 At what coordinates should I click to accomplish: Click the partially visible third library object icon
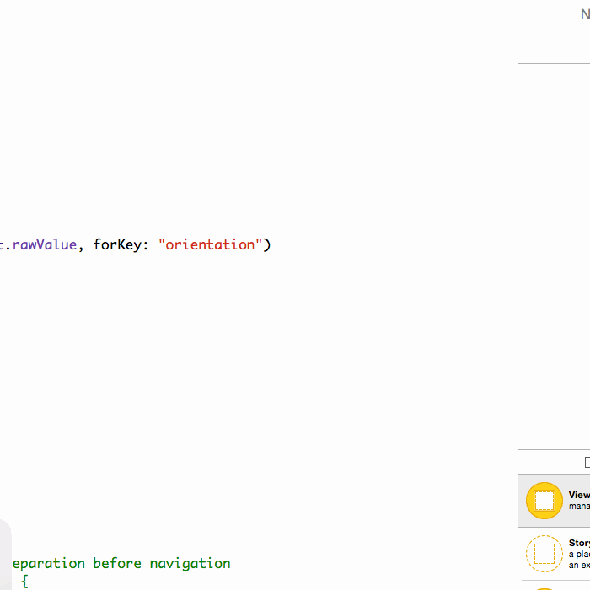[x=544, y=587]
